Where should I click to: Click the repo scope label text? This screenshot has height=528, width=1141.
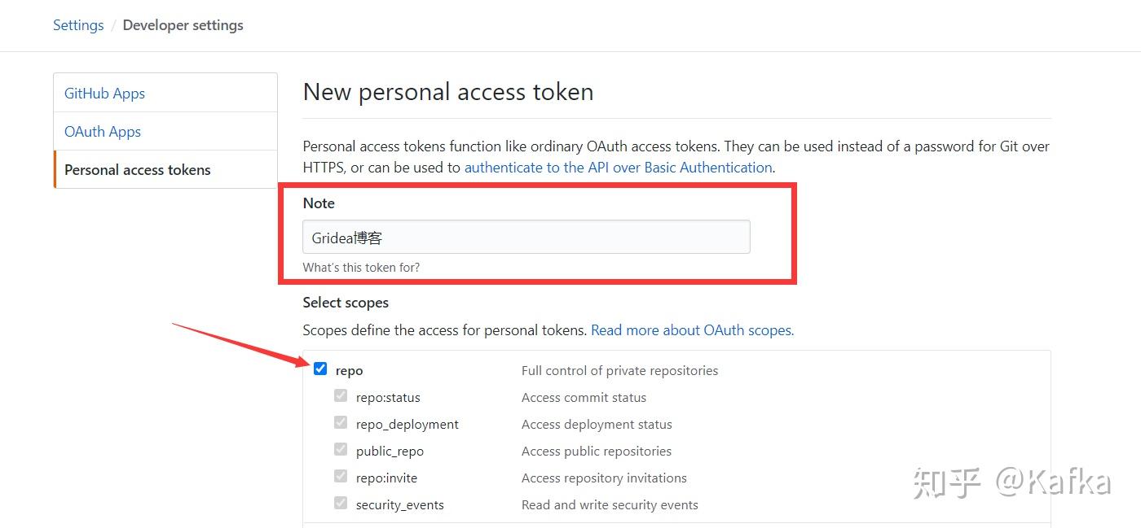[349, 369]
